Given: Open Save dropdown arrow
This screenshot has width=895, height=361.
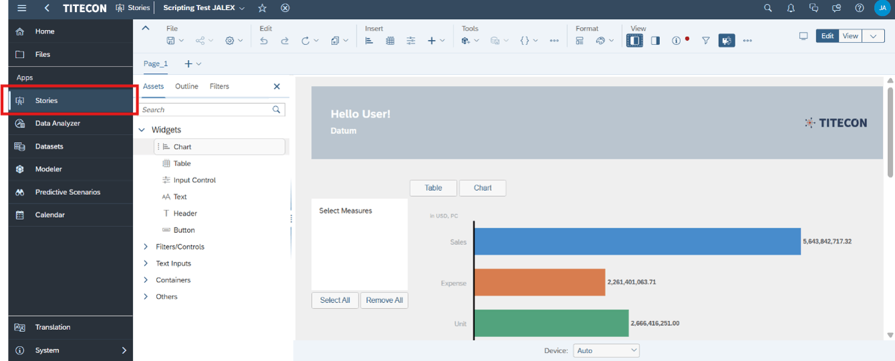Looking at the screenshot, I should [x=182, y=41].
